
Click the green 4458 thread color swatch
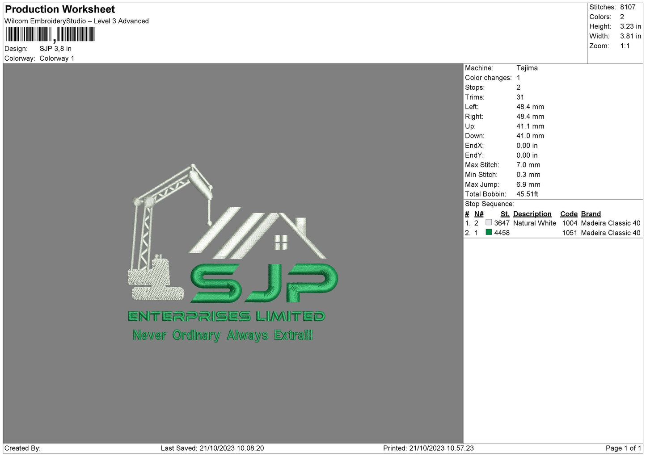point(489,232)
